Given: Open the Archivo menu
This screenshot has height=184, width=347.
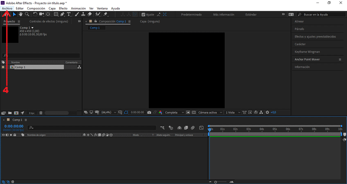Looking at the screenshot, I should coord(7,8).
